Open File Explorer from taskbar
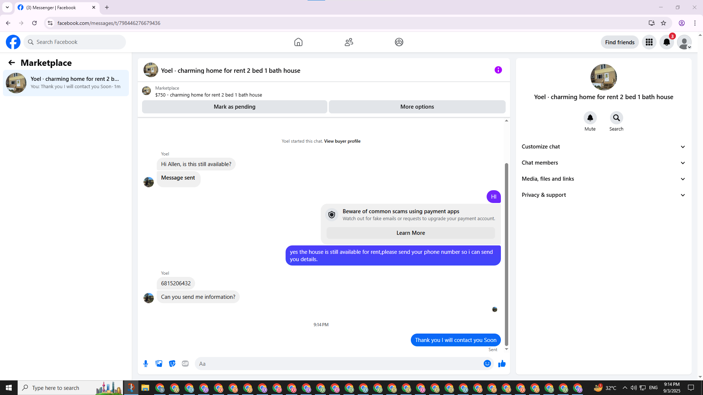 coord(145,388)
